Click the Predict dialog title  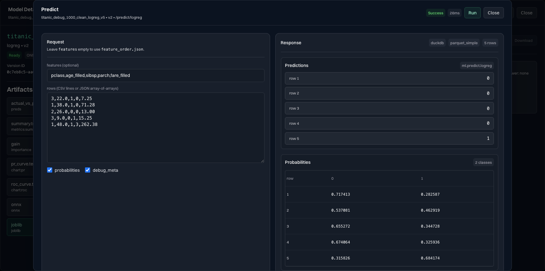50,9
